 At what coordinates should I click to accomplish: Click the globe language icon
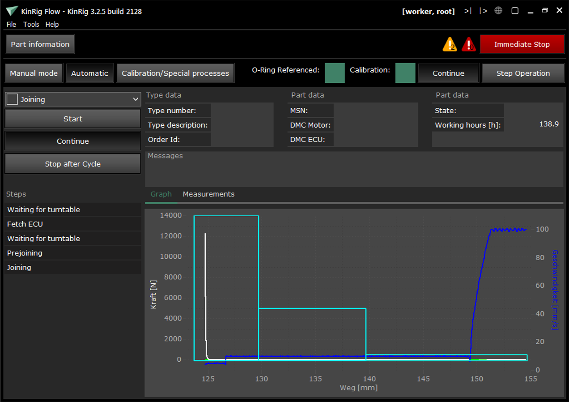(498, 11)
